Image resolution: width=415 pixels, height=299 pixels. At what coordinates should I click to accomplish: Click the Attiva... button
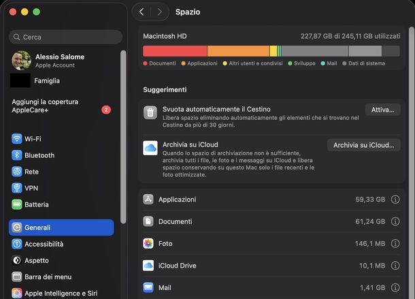pyautogui.click(x=383, y=110)
